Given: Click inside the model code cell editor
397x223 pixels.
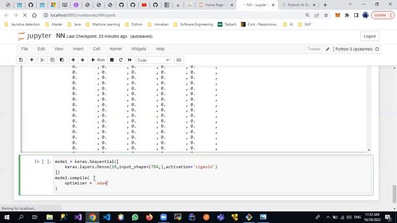Looking at the screenshot, I should pos(213,175).
